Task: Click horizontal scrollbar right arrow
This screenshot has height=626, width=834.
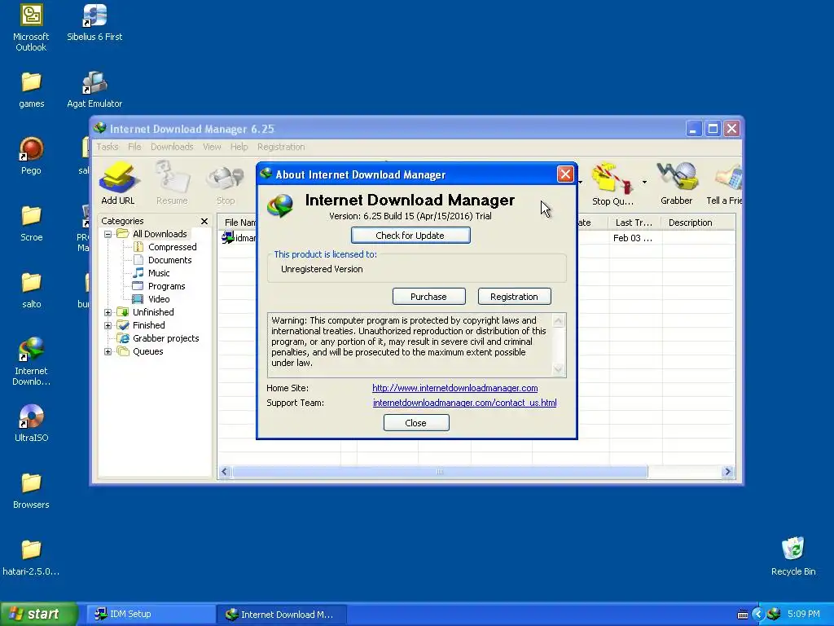Action: pos(727,472)
